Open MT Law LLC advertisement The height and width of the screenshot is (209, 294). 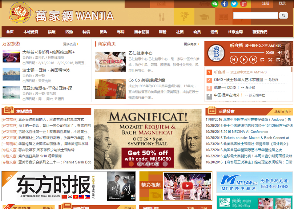254,182
